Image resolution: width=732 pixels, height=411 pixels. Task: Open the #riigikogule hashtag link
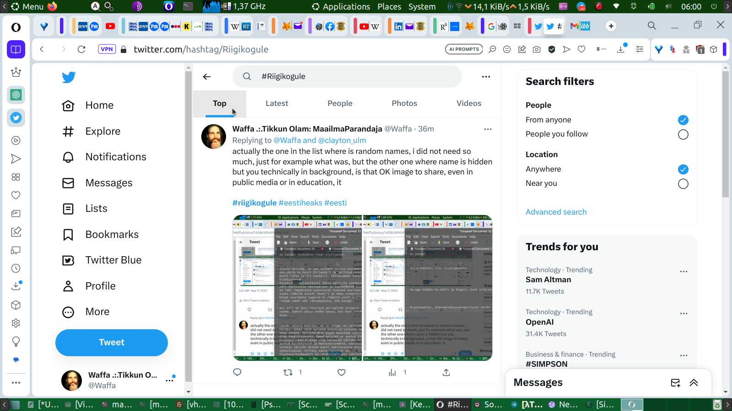point(254,203)
